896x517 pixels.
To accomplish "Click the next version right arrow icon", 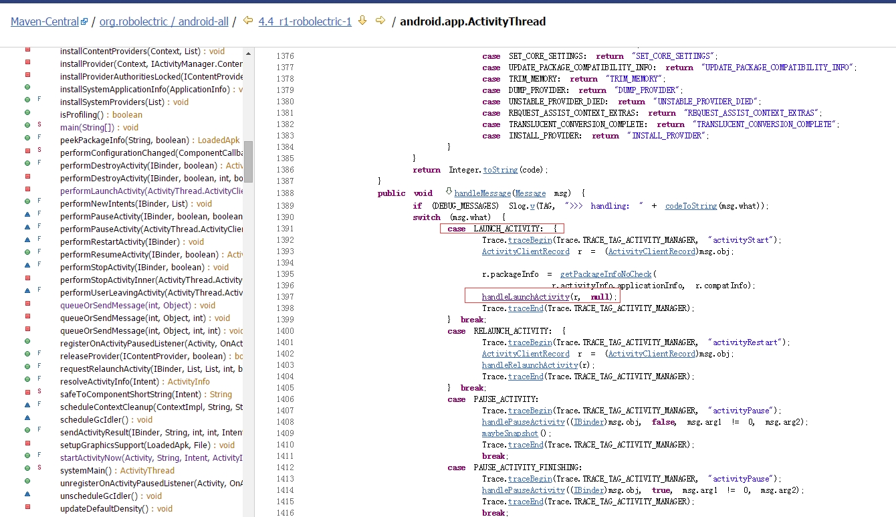I will click(380, 21).
